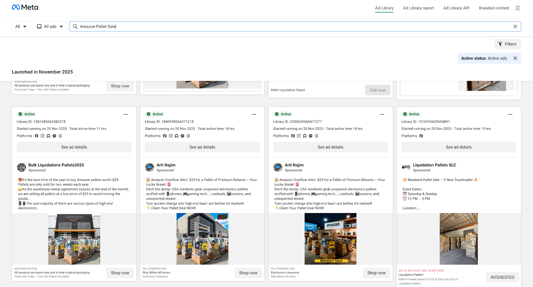
Task: Click Shop now on ad 2233639560477277
Action: point(376,273)
